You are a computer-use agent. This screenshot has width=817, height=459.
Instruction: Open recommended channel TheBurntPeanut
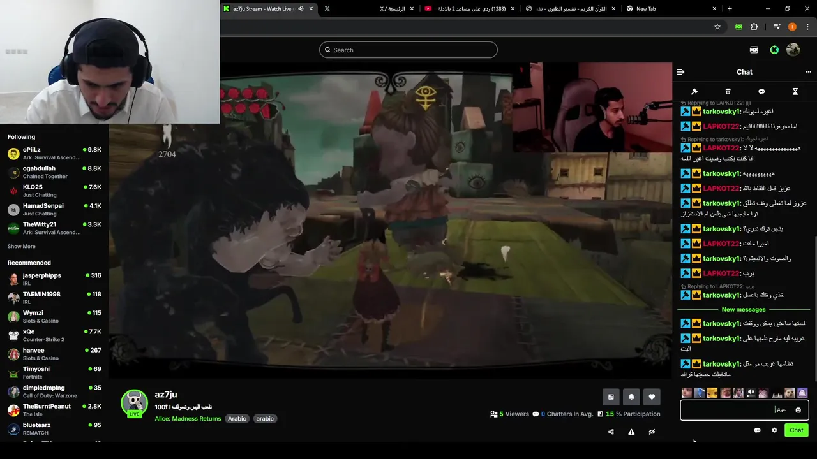pos(54,410)
